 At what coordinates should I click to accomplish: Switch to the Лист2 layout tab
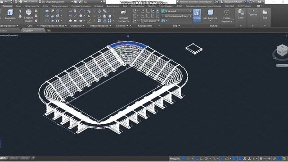click(x=25, y=158)
